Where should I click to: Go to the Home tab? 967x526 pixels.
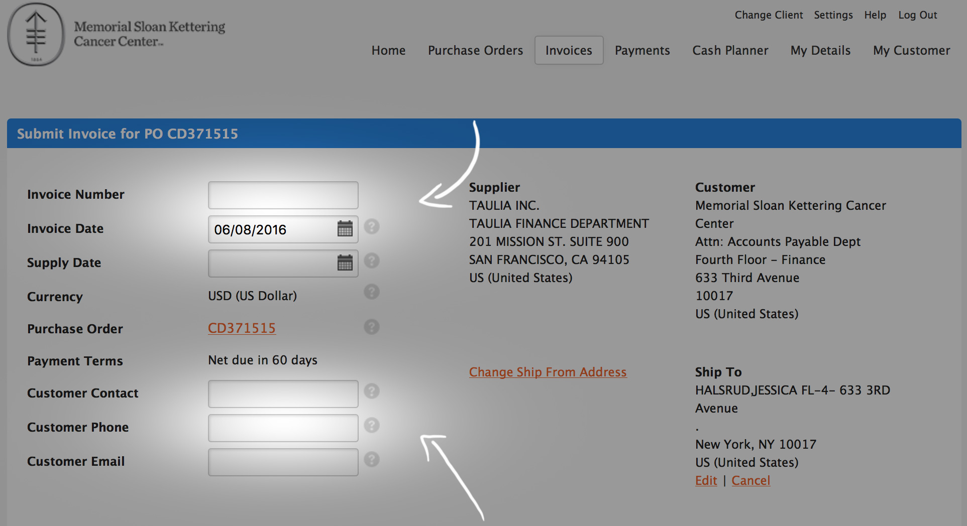click(388, 51)
